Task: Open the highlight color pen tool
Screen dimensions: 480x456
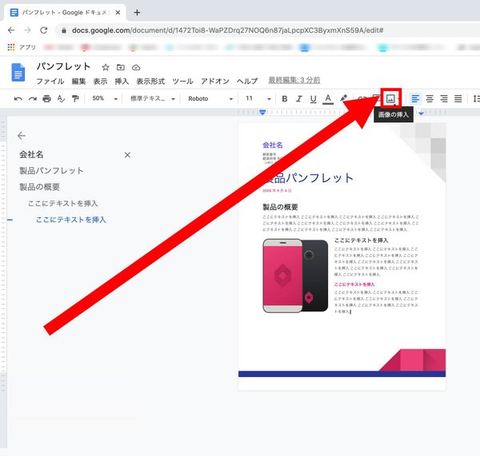Action: [343, 98]
